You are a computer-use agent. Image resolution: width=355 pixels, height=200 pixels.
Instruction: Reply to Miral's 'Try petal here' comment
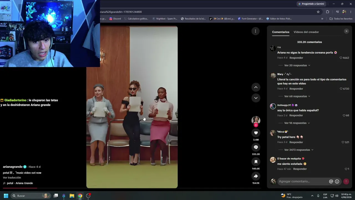click(x=296, y=142)
